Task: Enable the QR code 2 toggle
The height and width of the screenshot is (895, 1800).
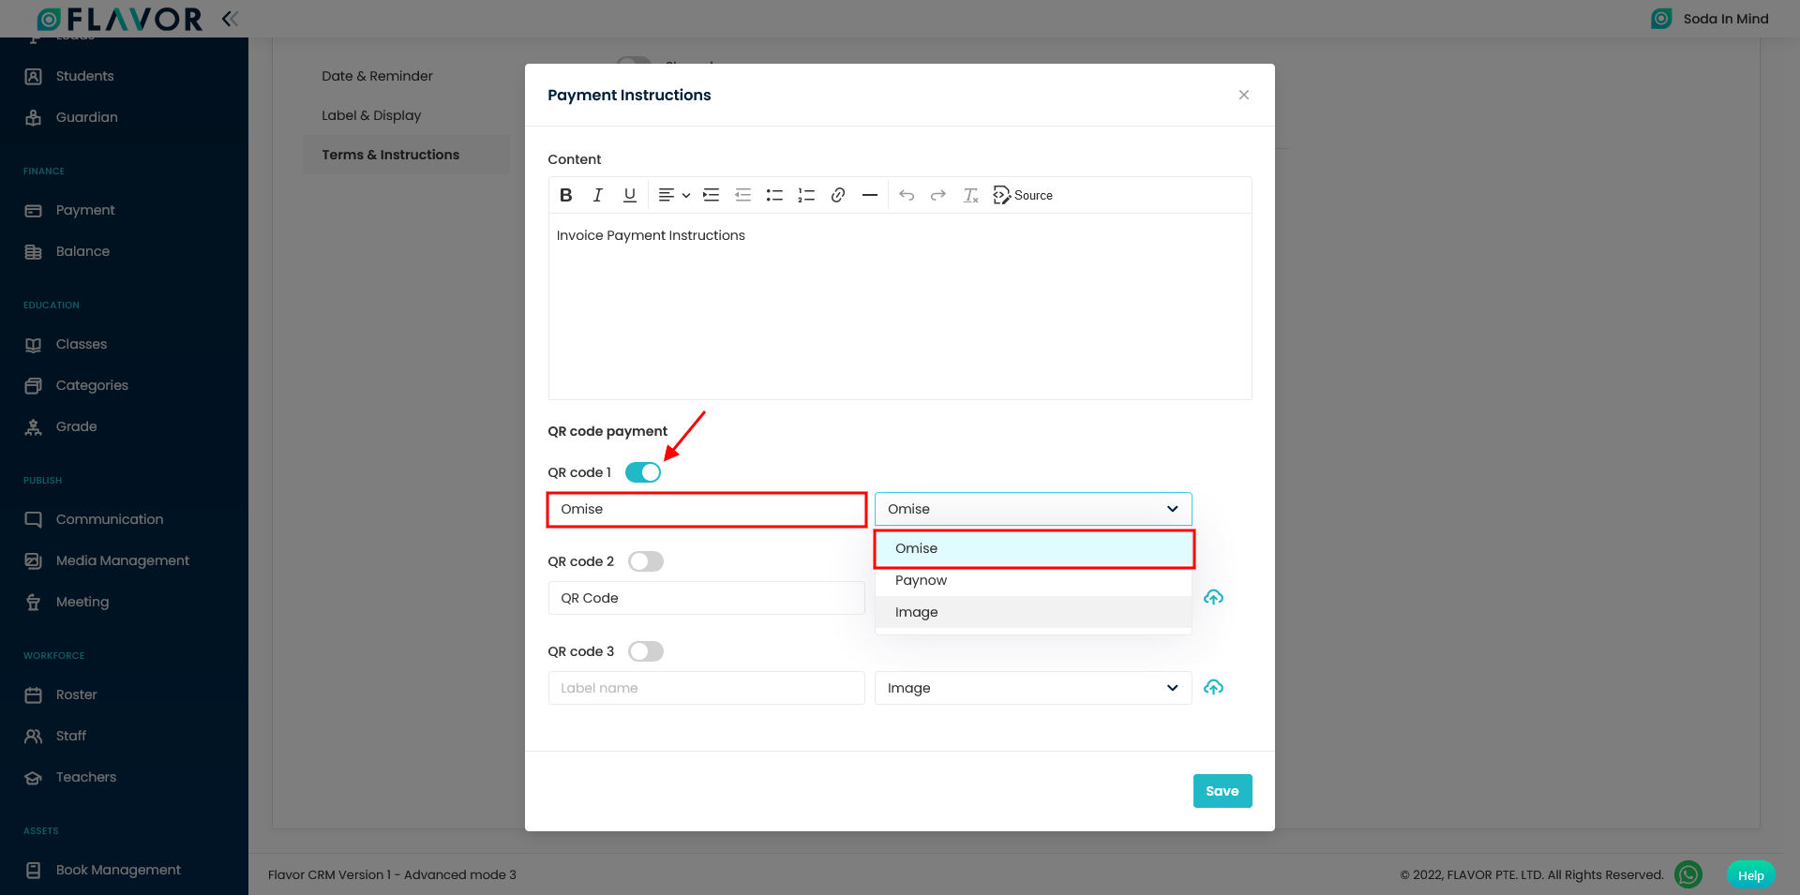Action: point(646,561)
